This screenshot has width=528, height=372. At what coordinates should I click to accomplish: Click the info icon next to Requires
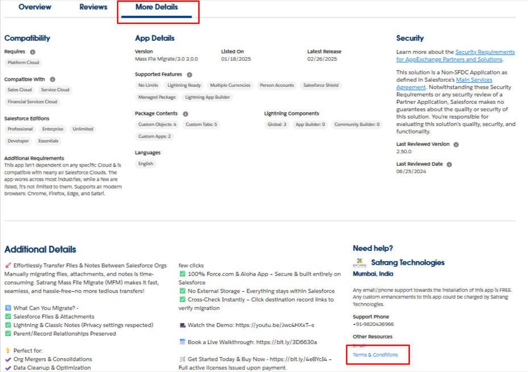click(32, 52)
